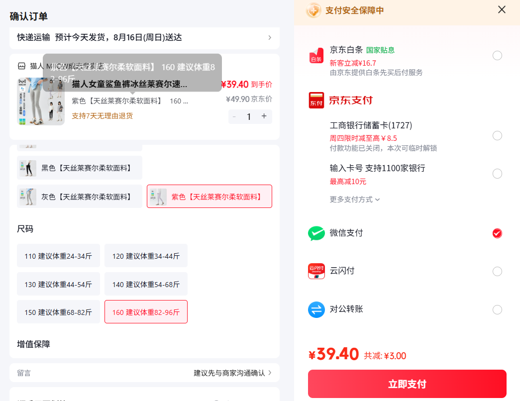
Task: Close the payment panel with the X icon
Action: [502, 9]
